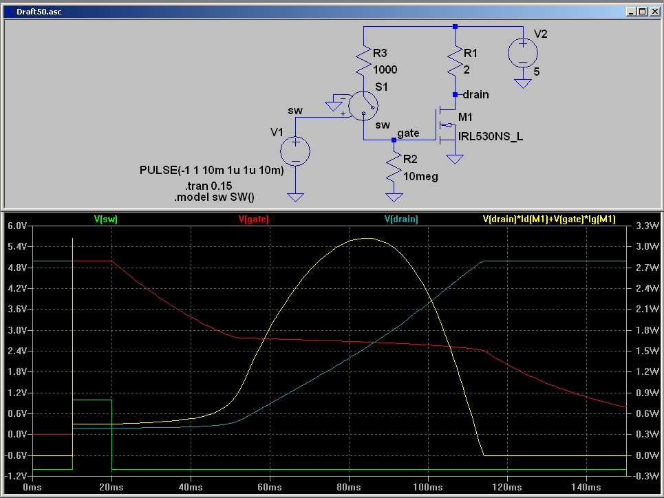Click the ground symbol under V2
Image resolution: width=664 pixels, height=498 pixels.
[523, 83]
